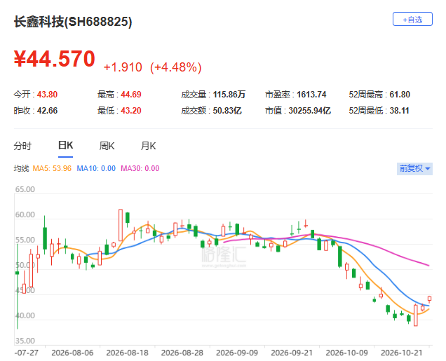Image resolution: width=446 pixels, height=361 pixels.
Task: Click the 成交额 value 50.83亿
Action: click(x=227, y=111)
